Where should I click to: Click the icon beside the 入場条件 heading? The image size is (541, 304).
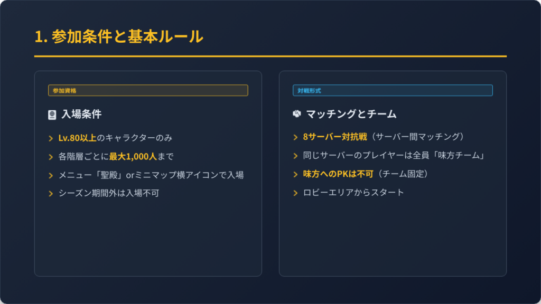(x=52, y=115)
